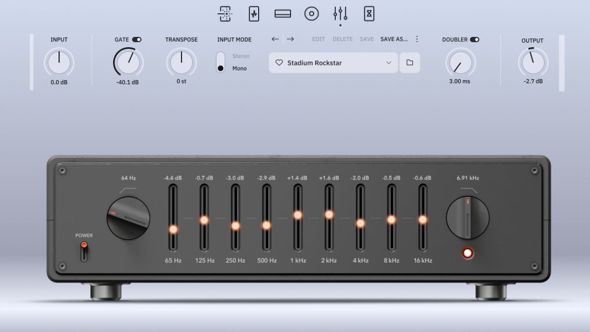This screenshot has width=590, height=332.
Task: Click the -2.0 dB gain readout
Action: [360, 178]
